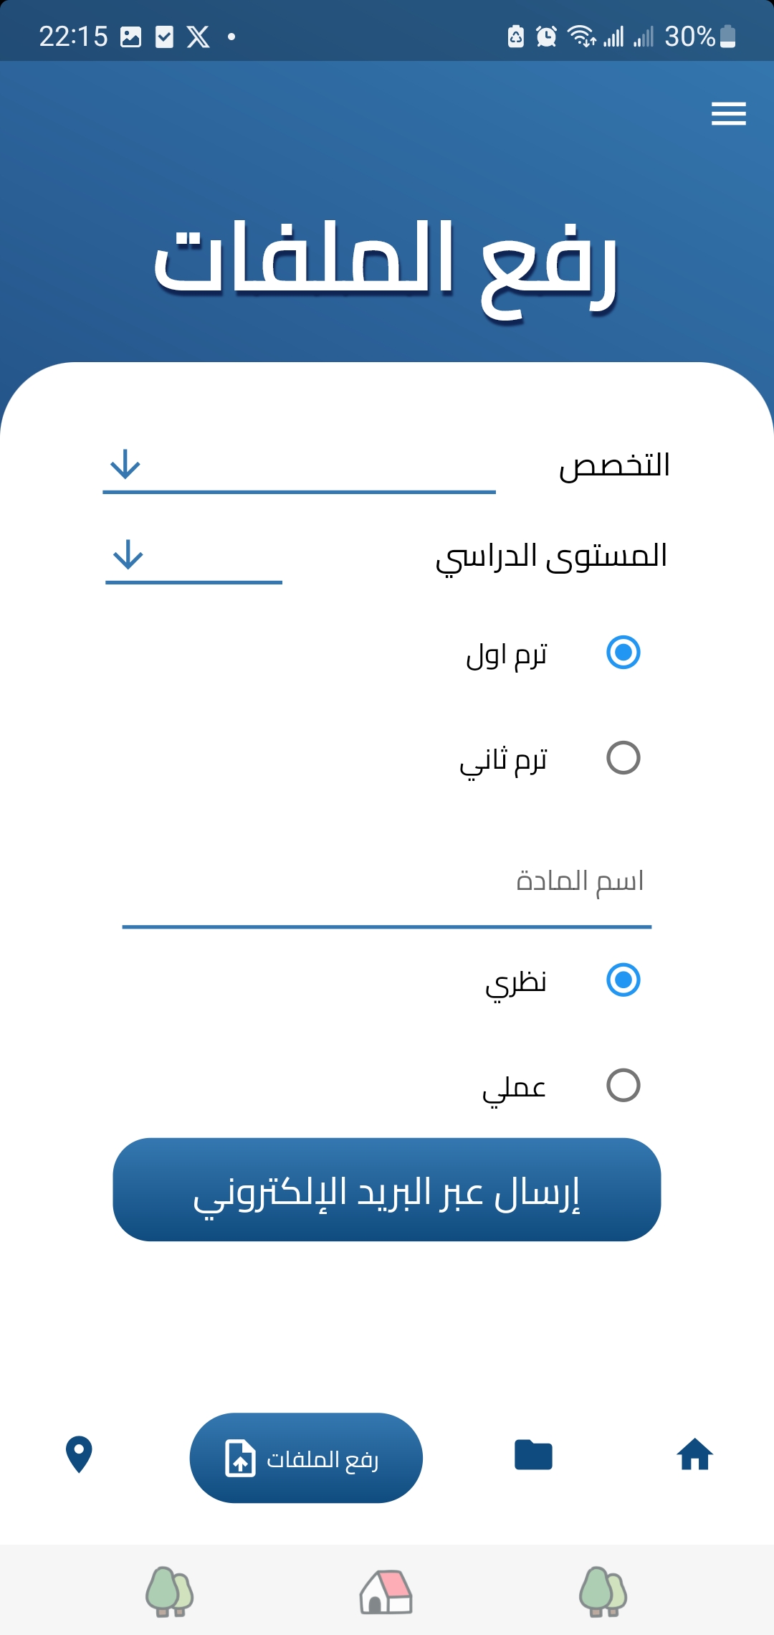Image resolution: width=774 pixels, height=1635 pixels.
Task: Select the ترم اول radio button
Action: 623,653
